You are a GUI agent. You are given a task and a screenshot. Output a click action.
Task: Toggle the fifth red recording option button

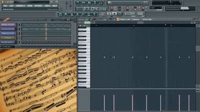[x=143, y=9]
